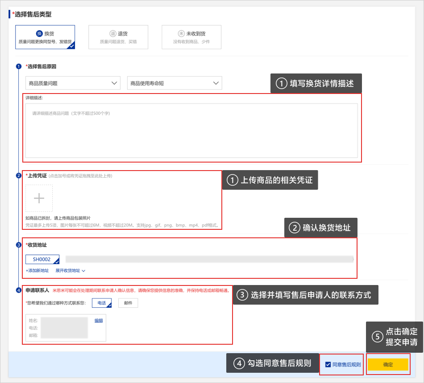Open the 商品质量问题 reason dropdown
Image resolution: width=424 pixels, height=383 pixels.
coord(73,83)
